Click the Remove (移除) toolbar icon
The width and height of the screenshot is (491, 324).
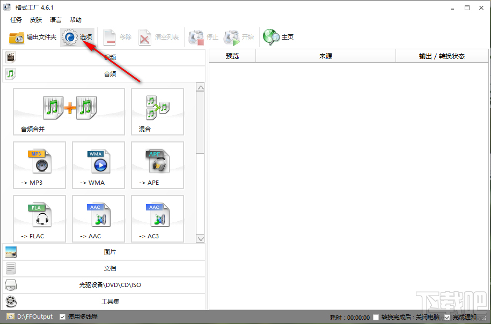(109, 37)
